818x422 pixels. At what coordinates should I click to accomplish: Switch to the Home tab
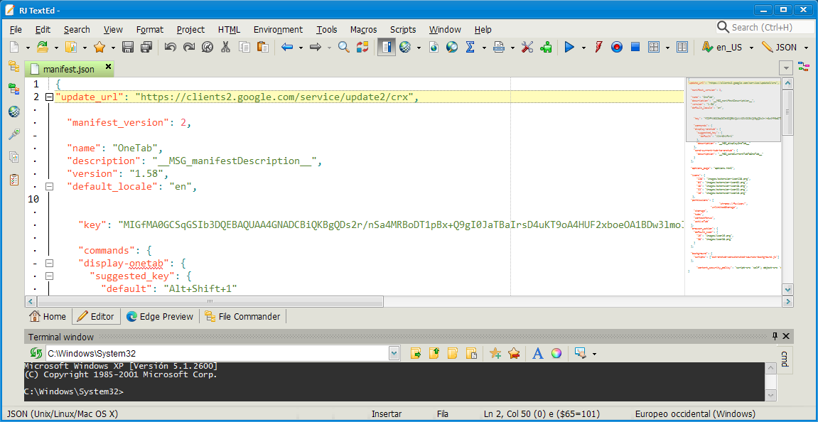coord(48,316)
